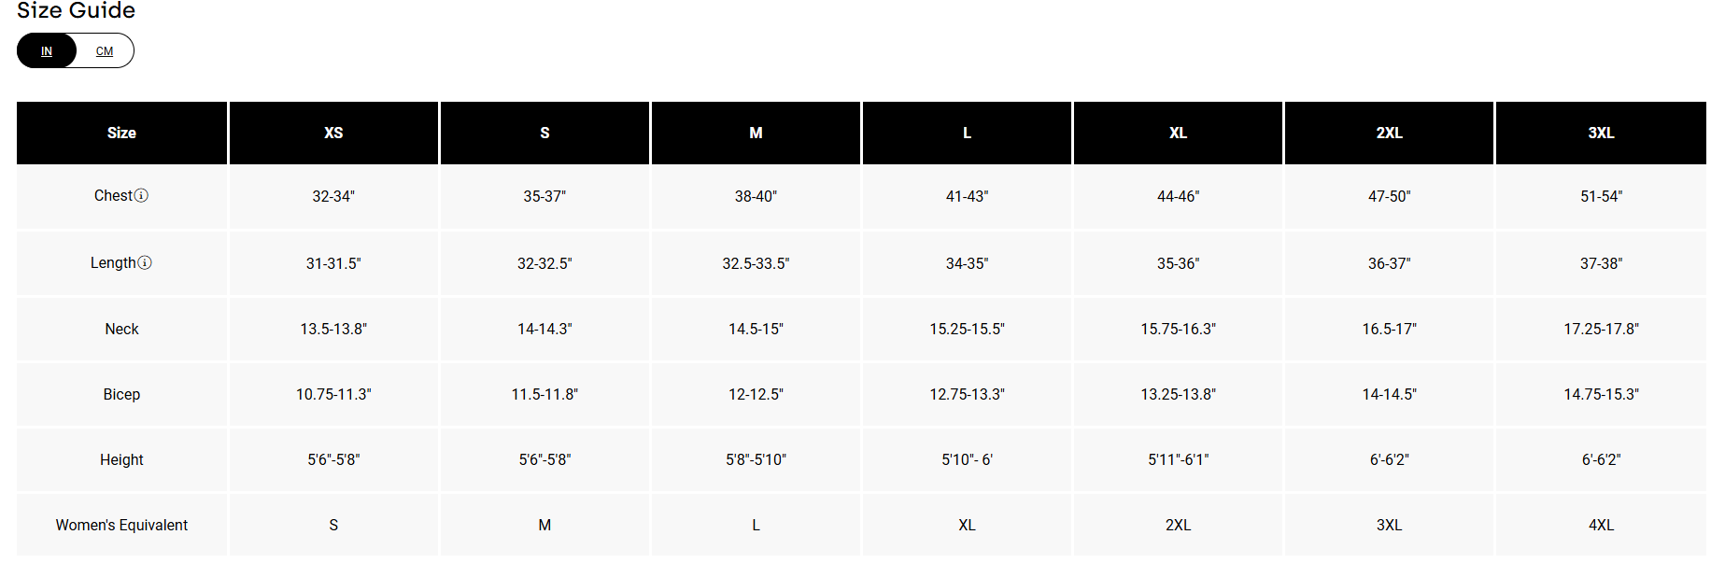Open the Length measurement info icon
Image resolution: width=1725 pixels, height=577 pixels.
pos(145,263)
